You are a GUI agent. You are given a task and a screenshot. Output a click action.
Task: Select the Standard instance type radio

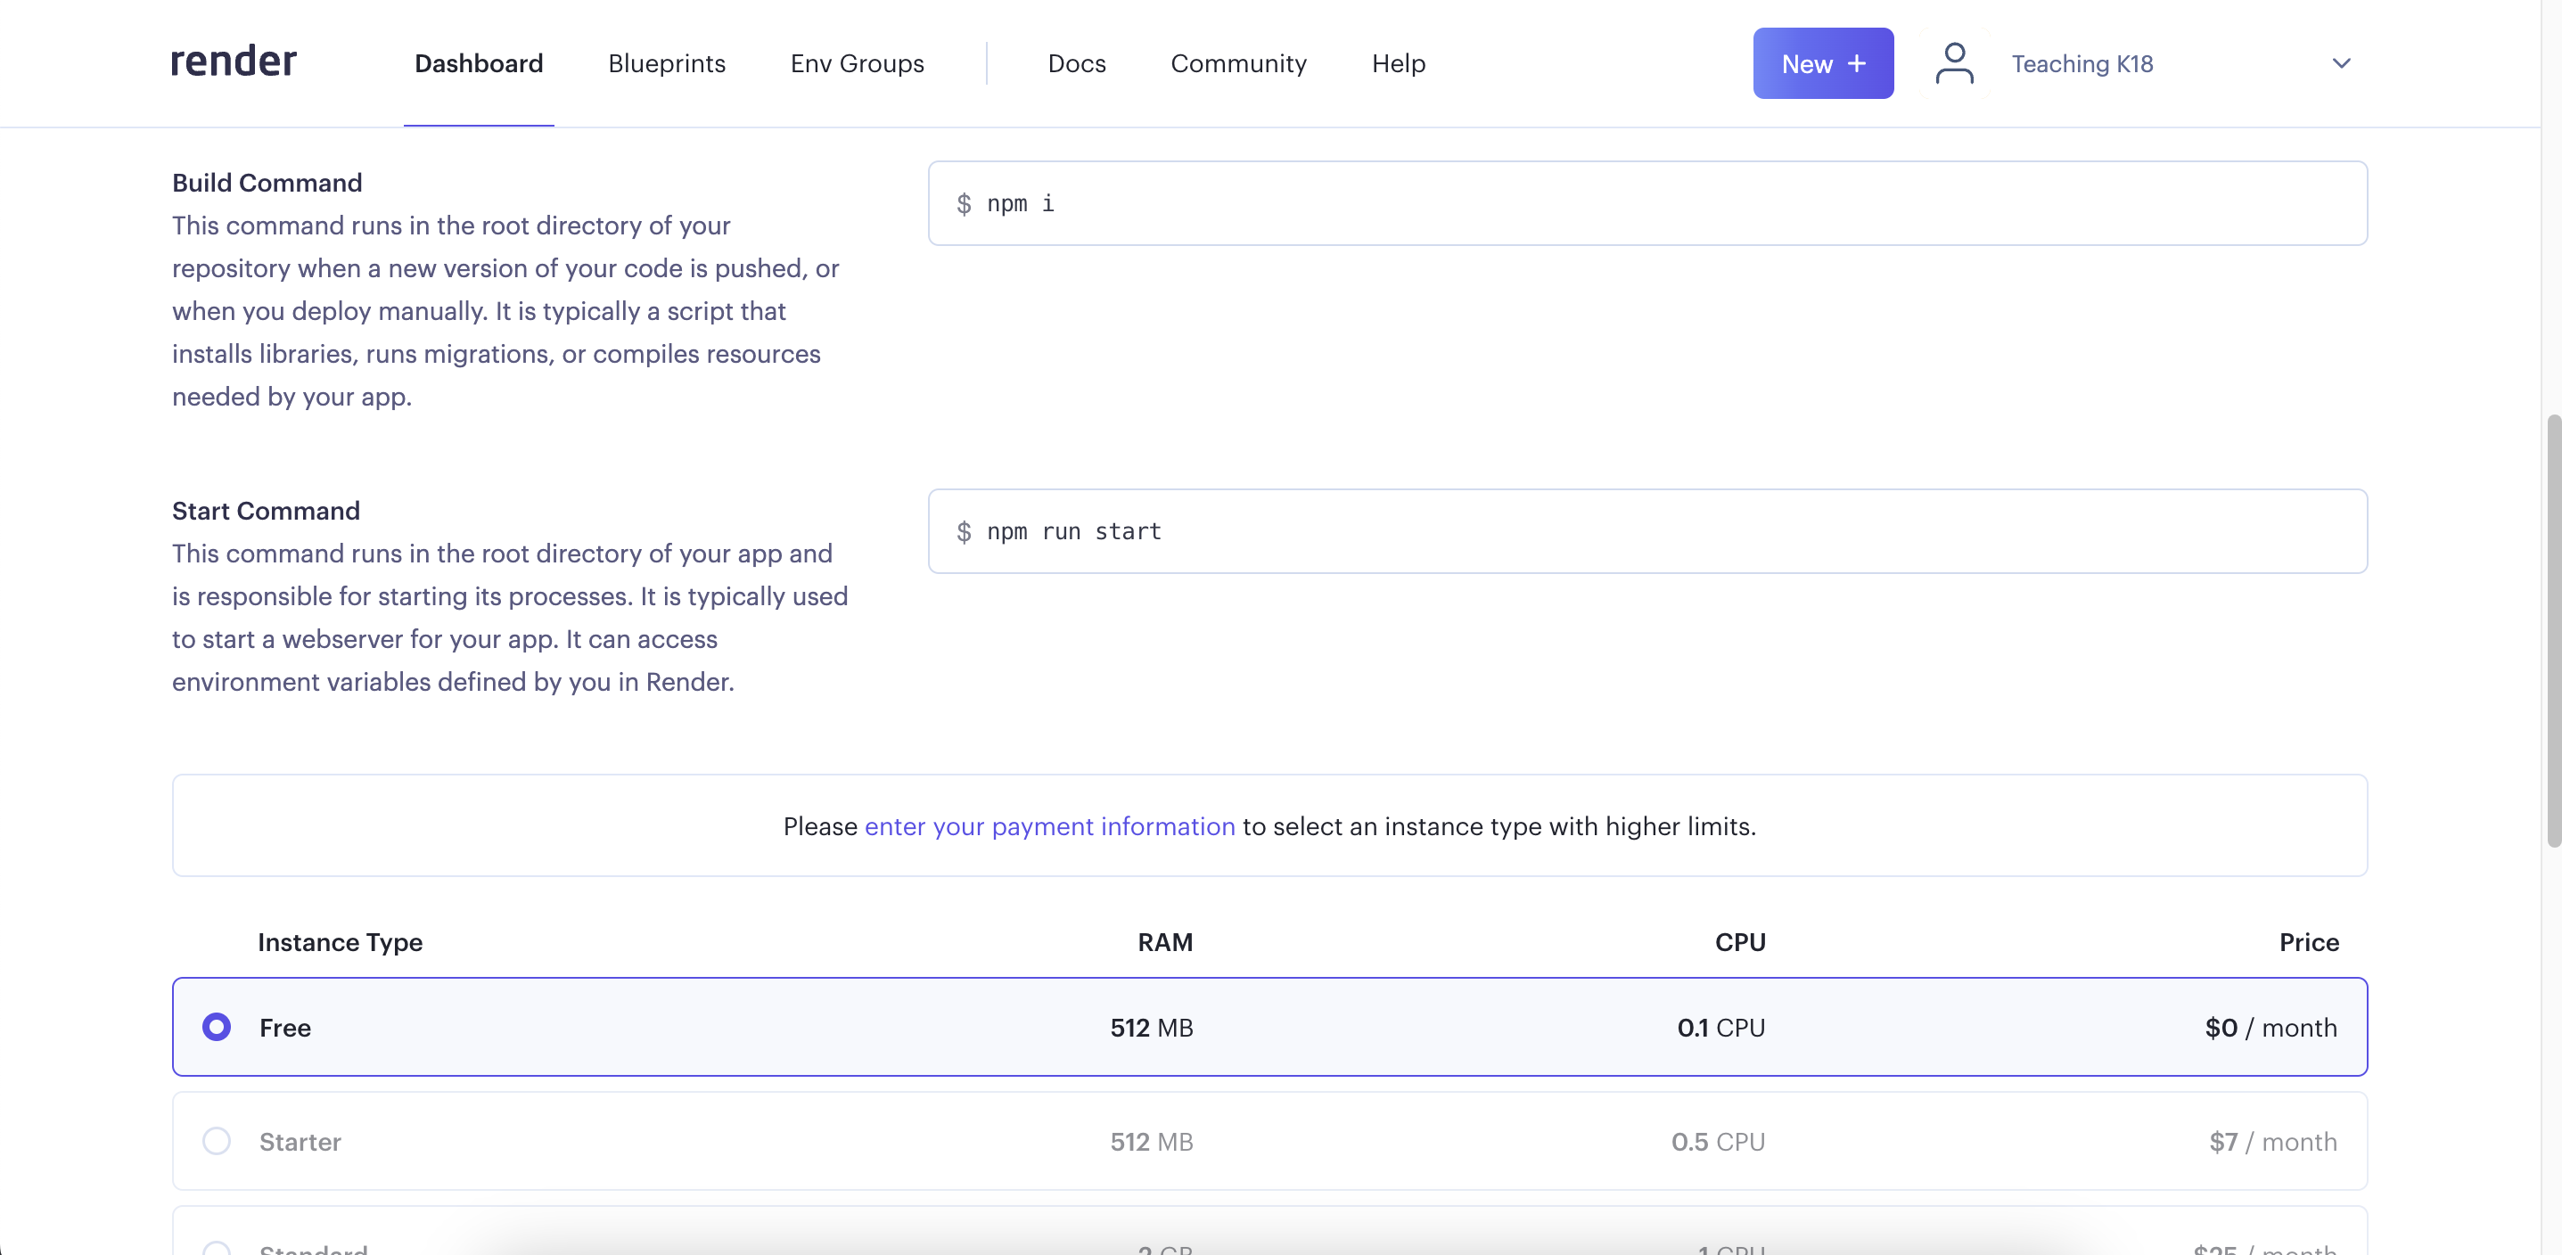click(x=217, y=1248)
